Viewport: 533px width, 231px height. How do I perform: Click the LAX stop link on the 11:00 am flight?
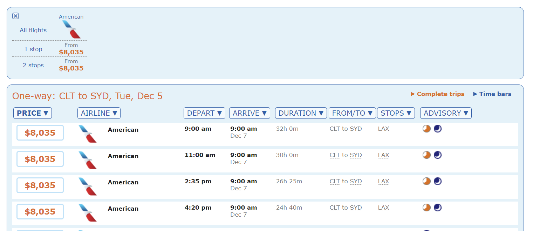383,155
